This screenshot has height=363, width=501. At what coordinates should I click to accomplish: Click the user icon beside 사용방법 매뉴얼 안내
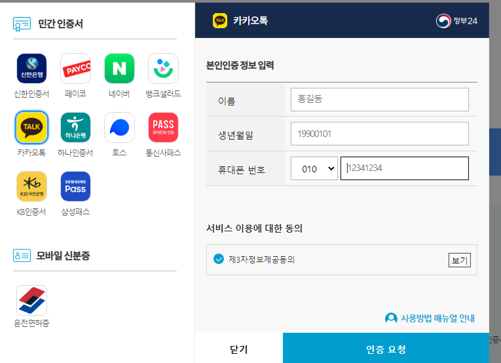pyautogui.click(x=391, y=318)
